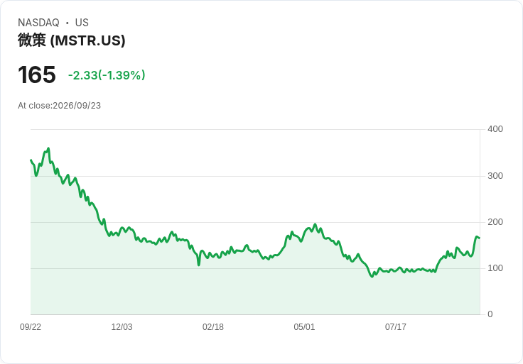Screen dimensions: 523x364
Task: Click the -2.33(-1.39%) change value
Action: tap(107, 75)
